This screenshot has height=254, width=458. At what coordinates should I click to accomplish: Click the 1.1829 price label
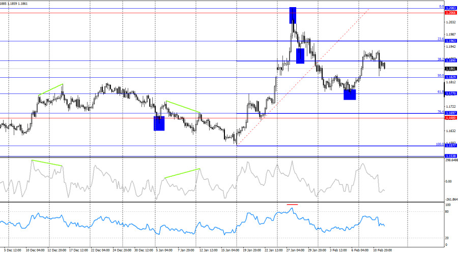451,77
